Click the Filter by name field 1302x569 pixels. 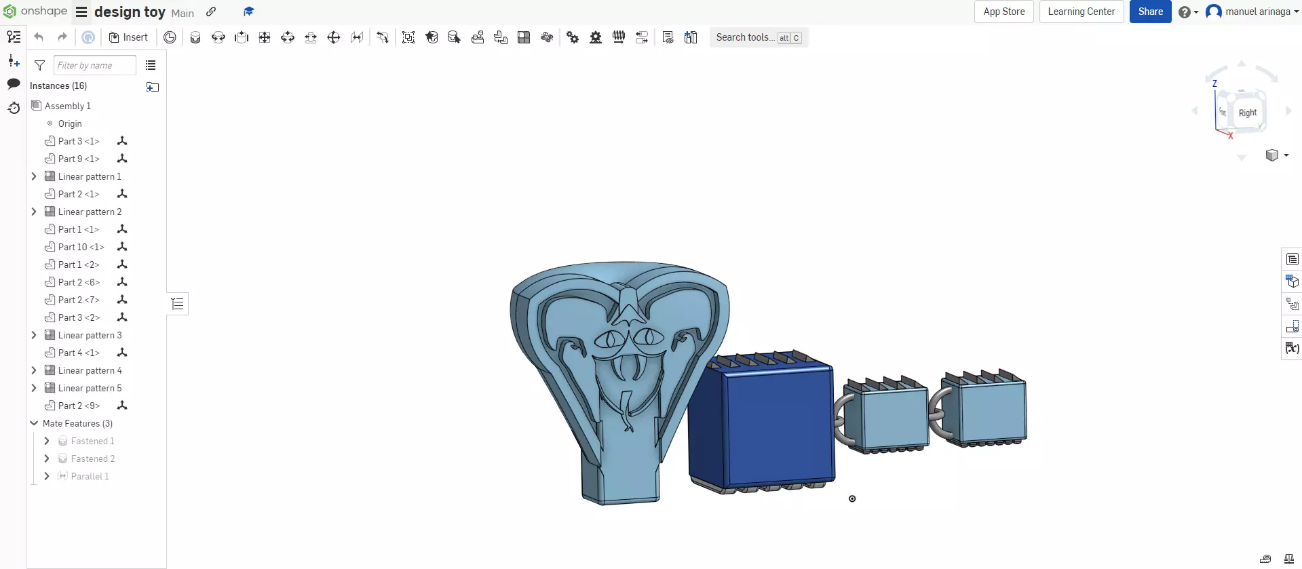tap(95, 65)
